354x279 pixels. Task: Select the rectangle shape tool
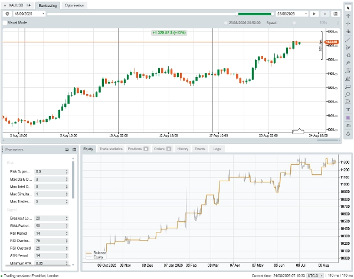348,87
